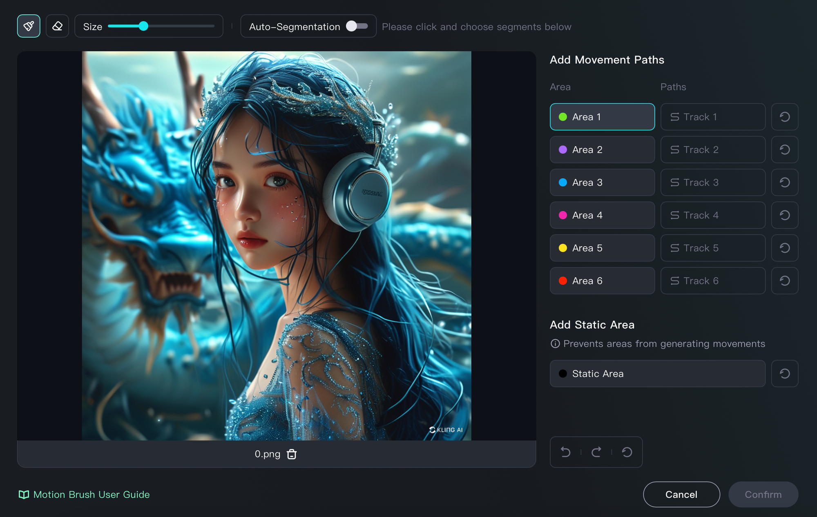Click the redo arrow icon
Image resolution: width=817 pixels, height=517 pixels.
click(x=596, y=452)
